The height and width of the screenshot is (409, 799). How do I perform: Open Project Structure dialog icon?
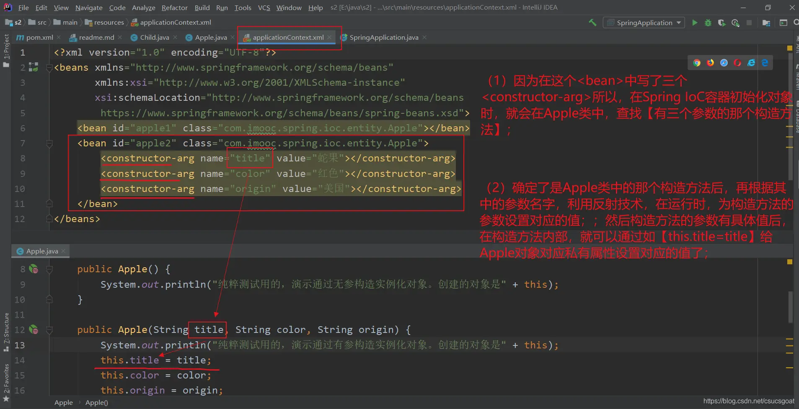(x=766, y=23)
